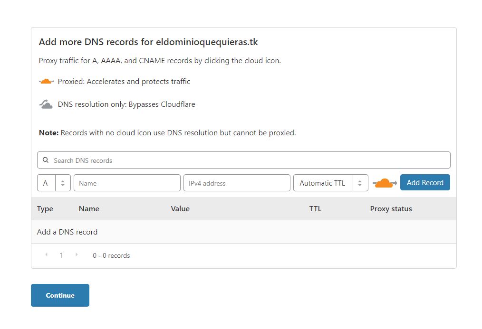Select page number 1 in pagination
This screenshot has width=482, height=329.
[61, 255]
